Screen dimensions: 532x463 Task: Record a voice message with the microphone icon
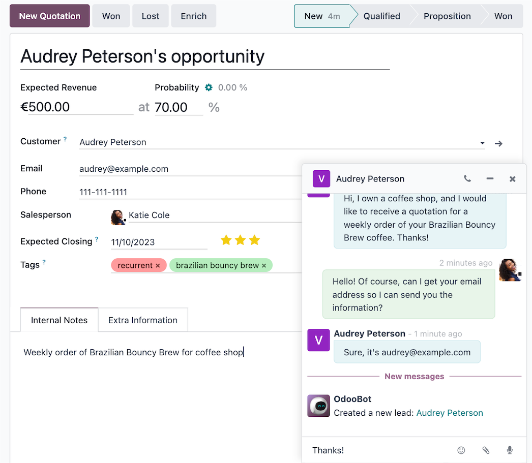(x=509, y=450)
